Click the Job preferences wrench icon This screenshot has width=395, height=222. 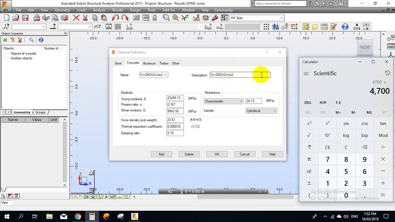pos(215,18)
